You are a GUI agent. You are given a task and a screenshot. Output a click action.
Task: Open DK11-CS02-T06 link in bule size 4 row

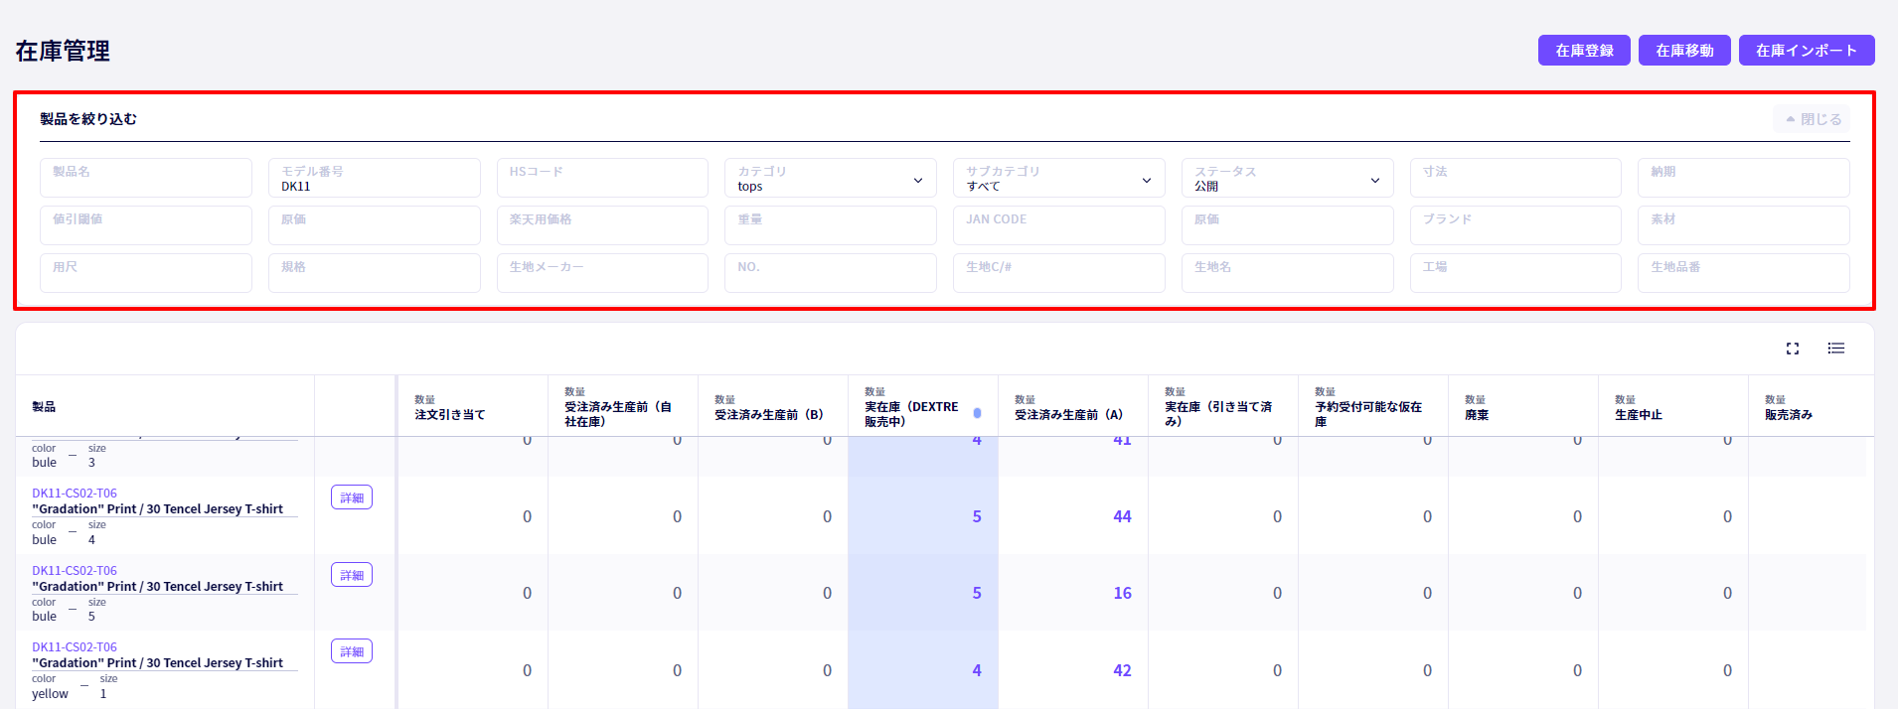75,494
